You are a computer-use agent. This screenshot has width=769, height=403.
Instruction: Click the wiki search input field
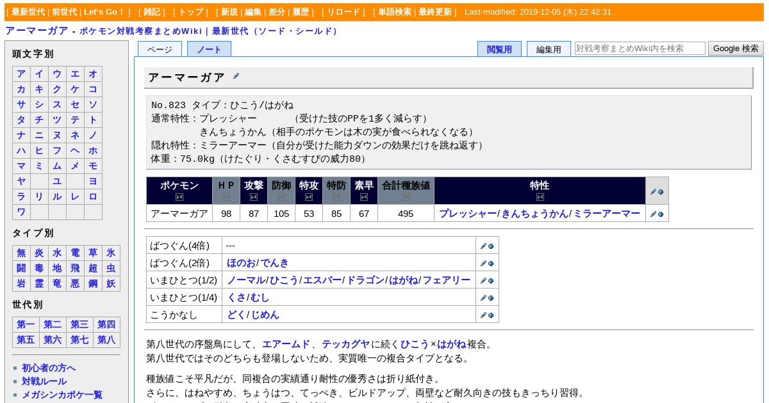640,48
